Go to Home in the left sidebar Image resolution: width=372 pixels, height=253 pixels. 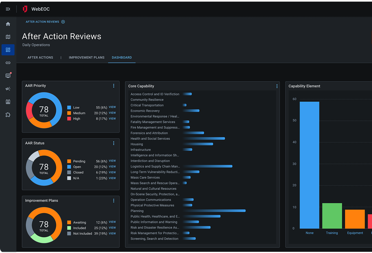coord(8,24)
